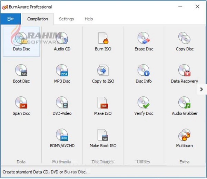207x179 pixels.
Task: Open the Copy Disc tool
Action: (185, 42)
